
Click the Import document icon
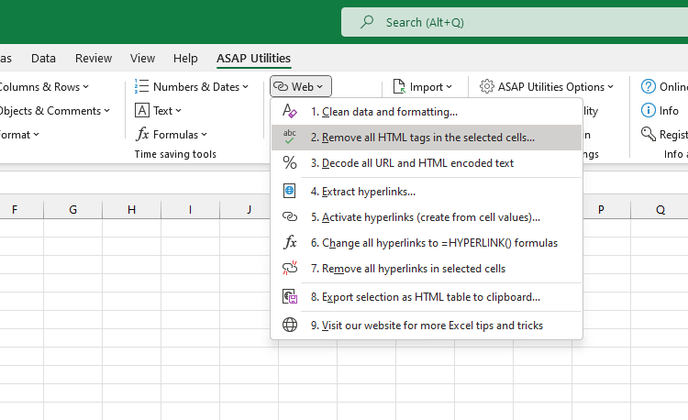[399, 86]
